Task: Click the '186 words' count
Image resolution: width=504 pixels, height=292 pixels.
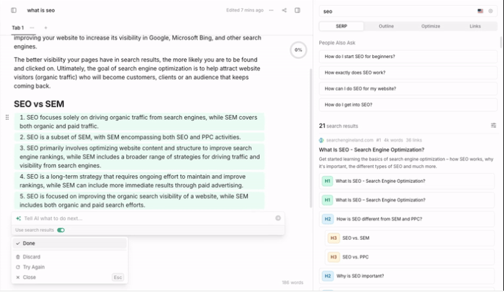Action: point(292,282)
